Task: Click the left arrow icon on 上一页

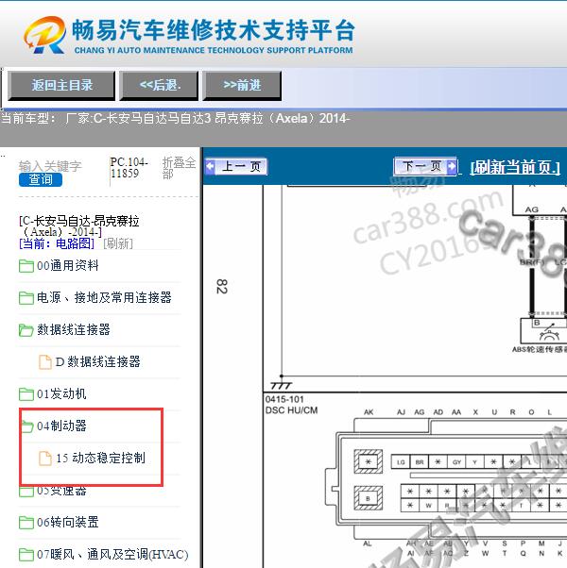Action: (x=210, y=167)
